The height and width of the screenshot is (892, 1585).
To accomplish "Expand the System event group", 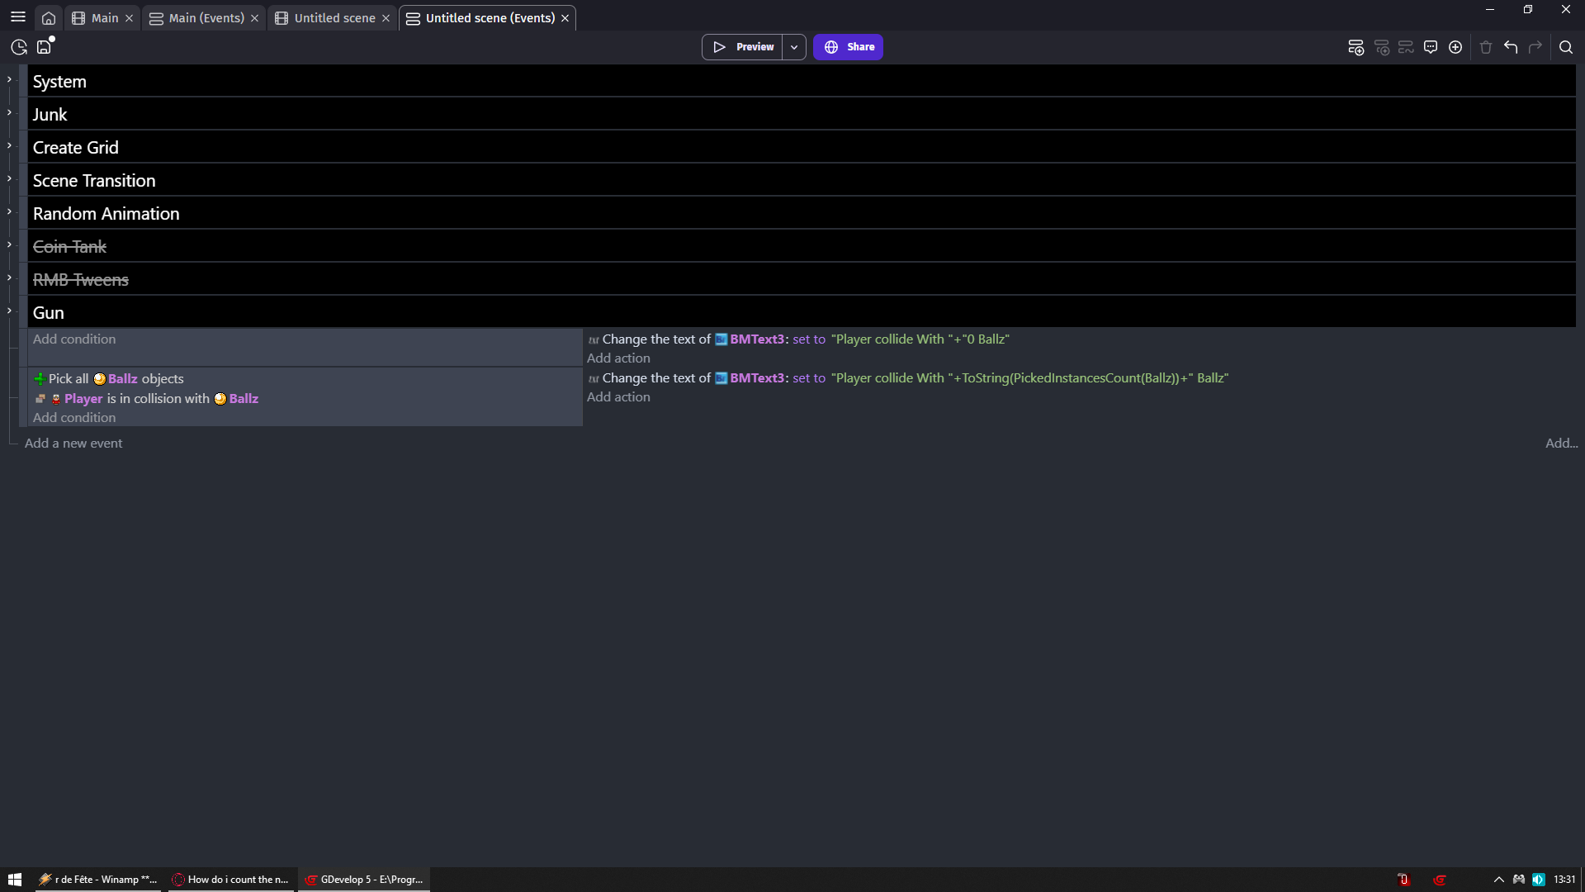I will (9, 79).
